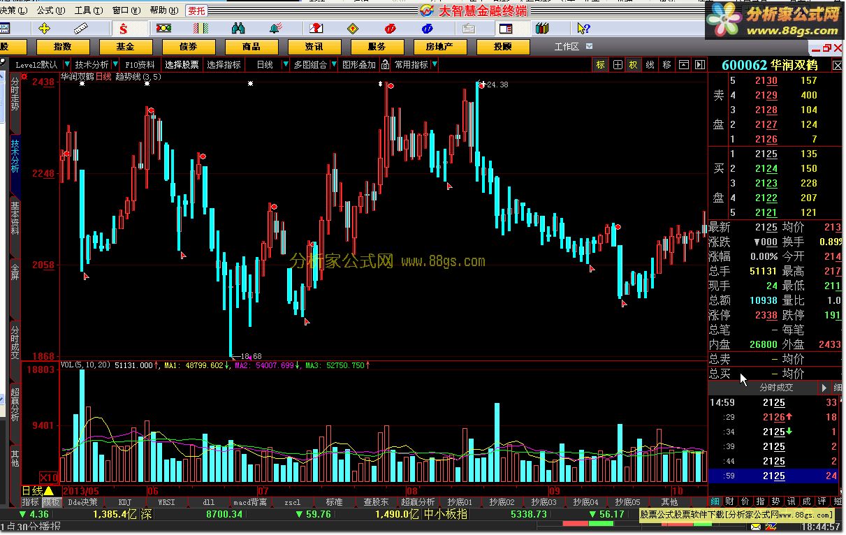Image resolution: width=846 pixels, height=535 pixels.
Task: Click the F10资料 toolbar item
Action: [x=140, y=64]
